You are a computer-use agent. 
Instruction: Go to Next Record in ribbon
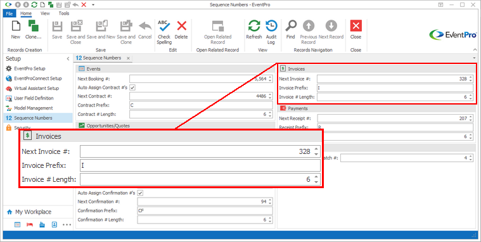tap(331, 29)
